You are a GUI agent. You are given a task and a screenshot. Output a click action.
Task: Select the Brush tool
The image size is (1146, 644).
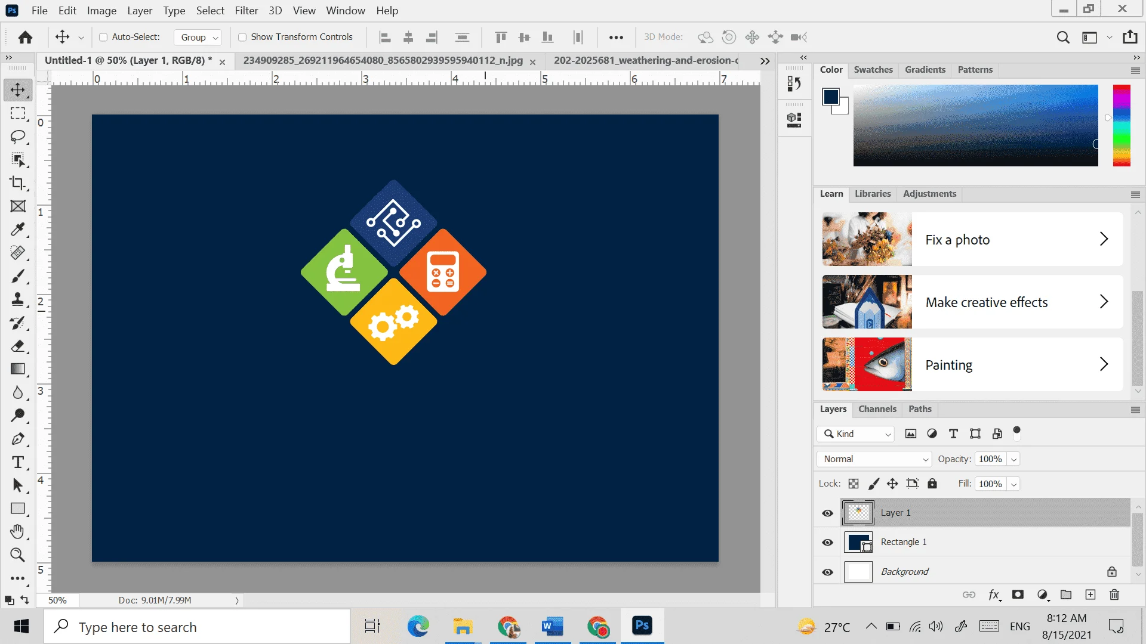coord(18,276)
